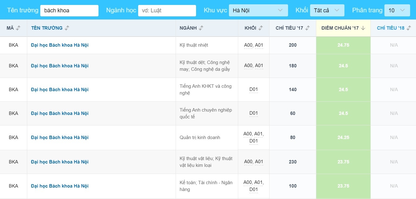Open school link in Quản trị kinh doanh row
Image resolution: width=416 pixels, height=199 pixels.
pyautogui.click(x=60, y=138)
